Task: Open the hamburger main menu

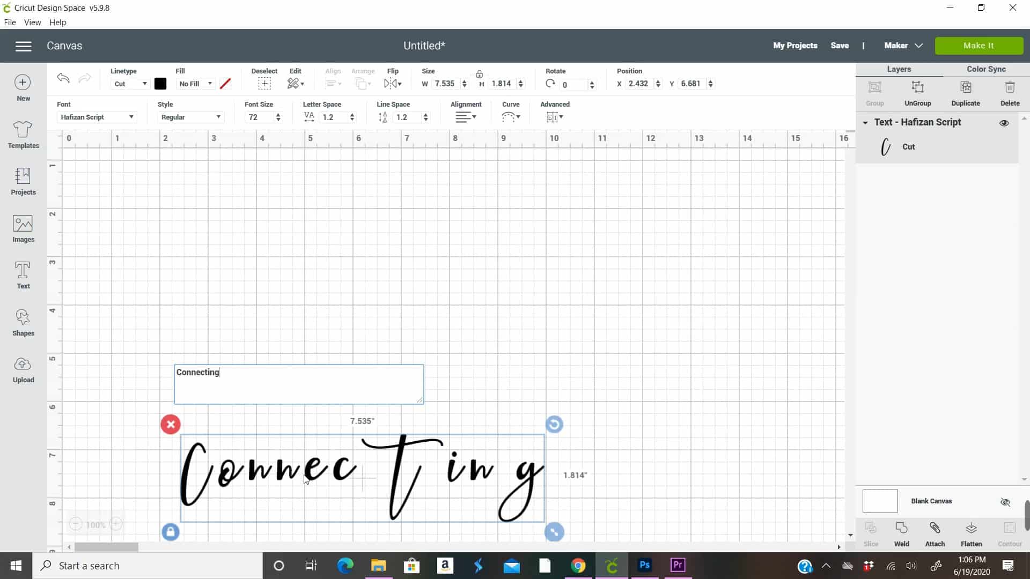Action: point(23,46)
